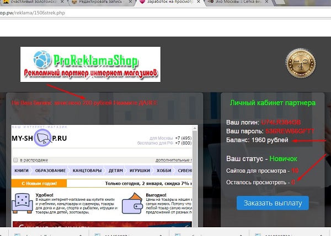Click the дополнительные link in search
Viewport: 331px width, 236px height.
coord(174,160)
